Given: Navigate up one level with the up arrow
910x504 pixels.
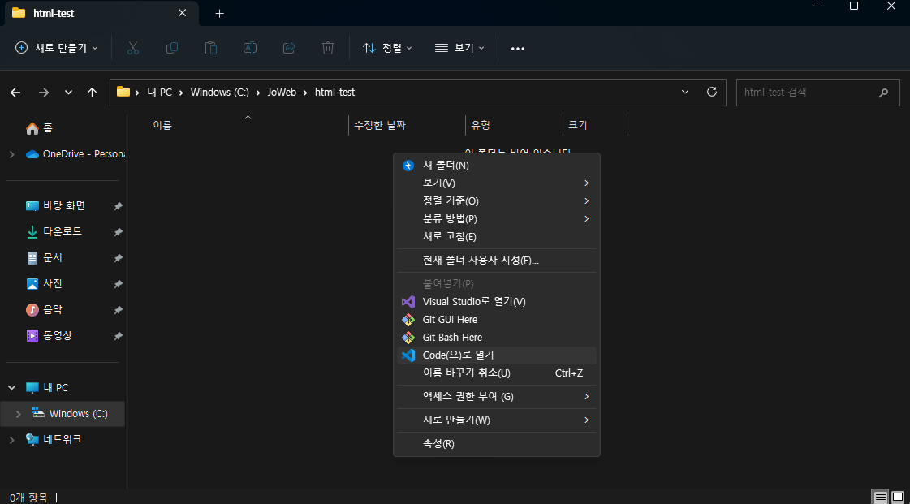Looking at the screenshot, I should 93,92.
